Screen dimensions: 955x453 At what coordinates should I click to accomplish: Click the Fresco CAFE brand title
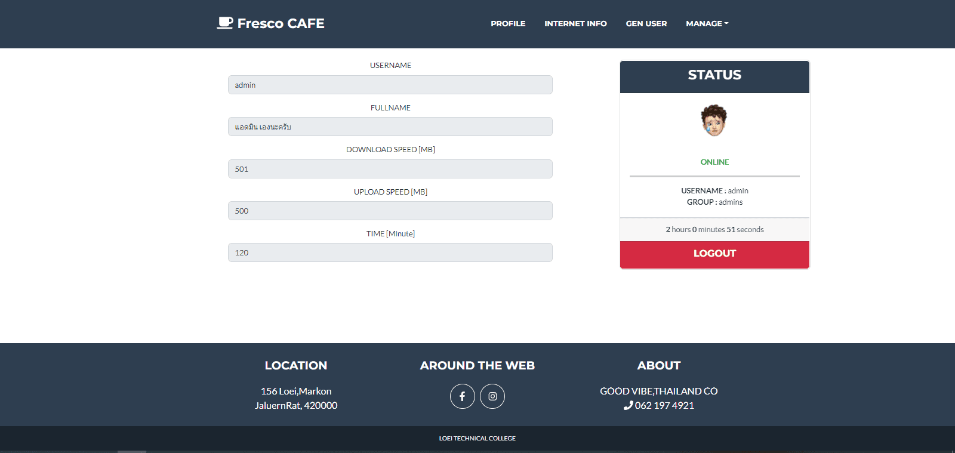(x=281, y=23)
